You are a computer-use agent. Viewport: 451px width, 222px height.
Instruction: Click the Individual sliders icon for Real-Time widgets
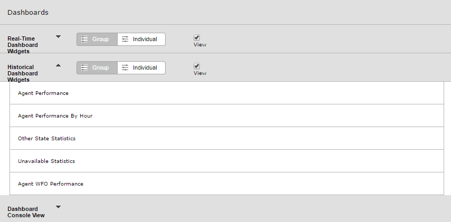(125, 39)
